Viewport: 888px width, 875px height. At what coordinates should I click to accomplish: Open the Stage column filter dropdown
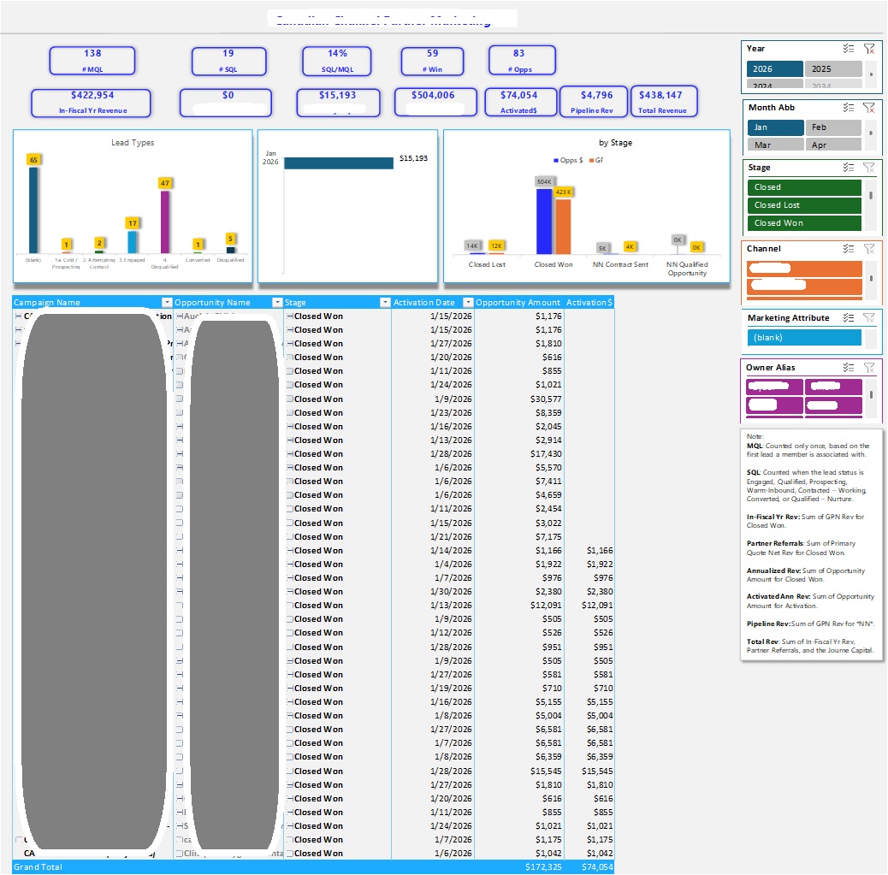point(385,303)
